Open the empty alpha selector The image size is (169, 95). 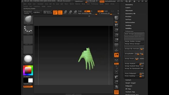coord(28,40)
